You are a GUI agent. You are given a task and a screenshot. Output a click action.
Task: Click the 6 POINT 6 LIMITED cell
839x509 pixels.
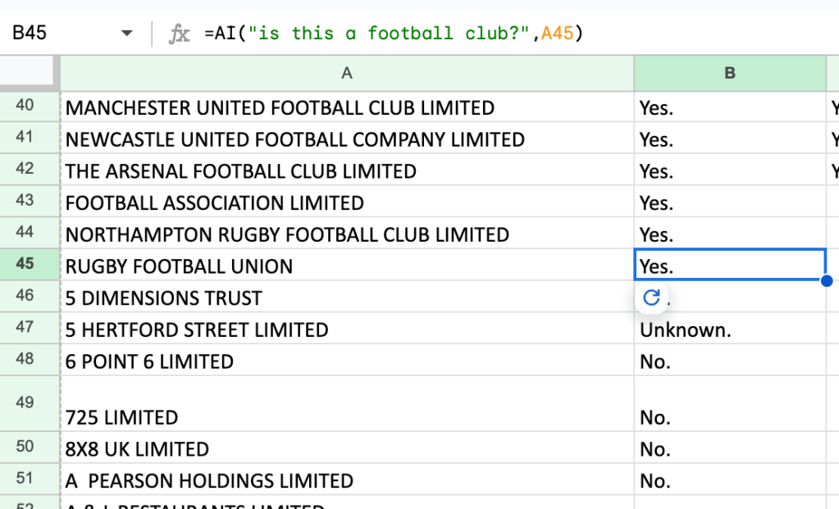pos(347,360)
